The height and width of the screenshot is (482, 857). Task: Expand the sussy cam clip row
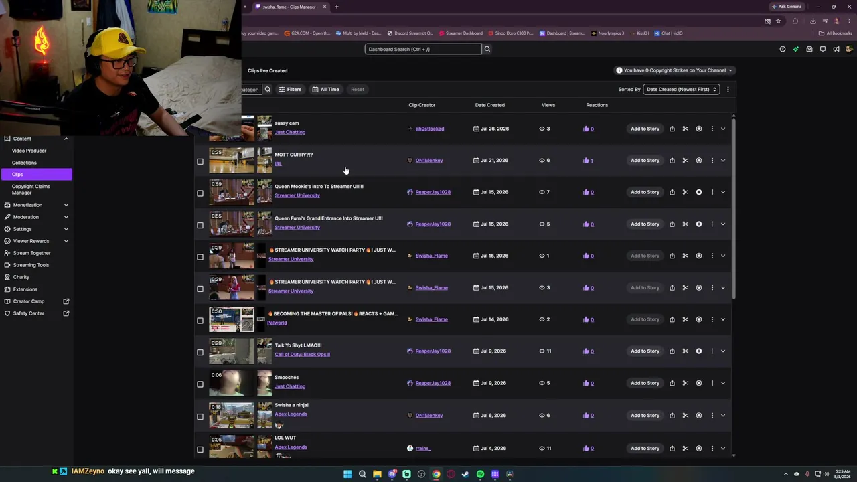pyautogui.click(x=723, y=129)
